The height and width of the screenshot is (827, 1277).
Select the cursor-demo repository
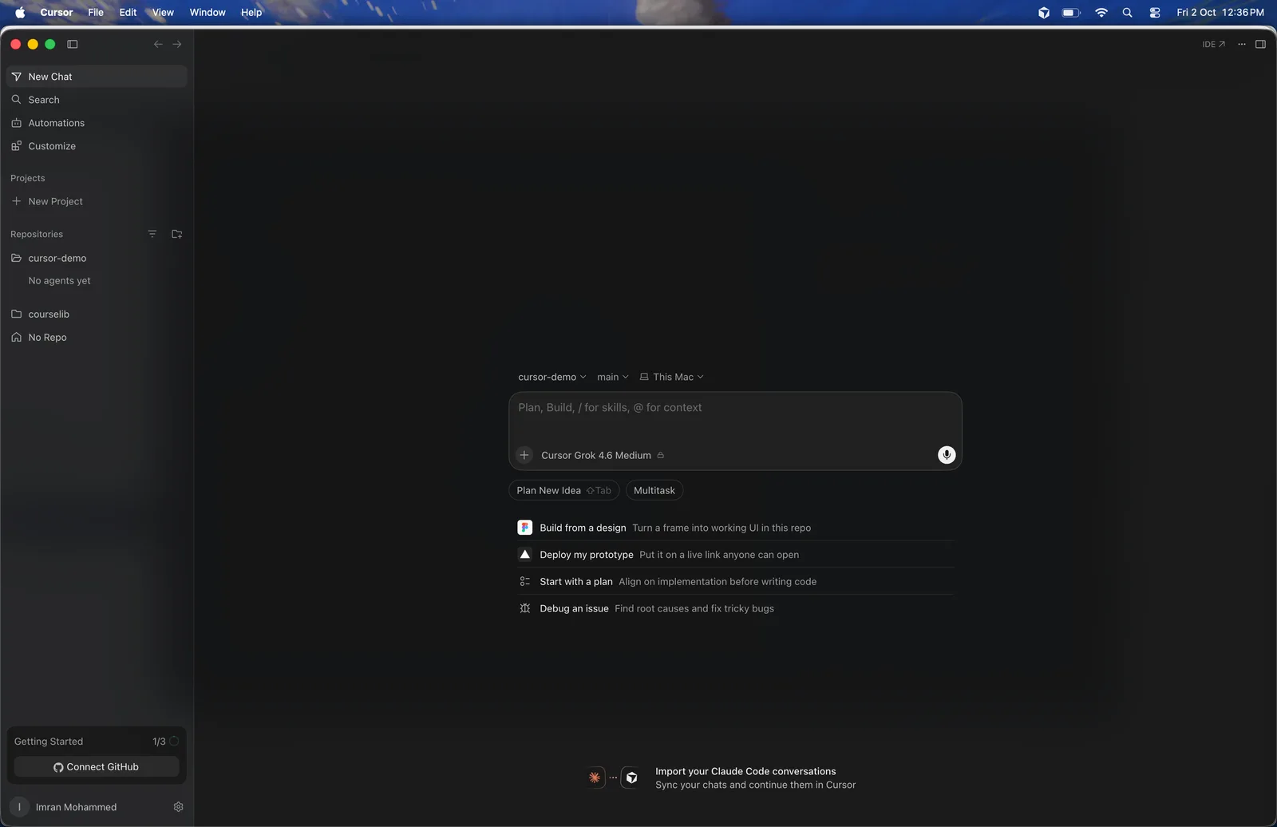97,258
